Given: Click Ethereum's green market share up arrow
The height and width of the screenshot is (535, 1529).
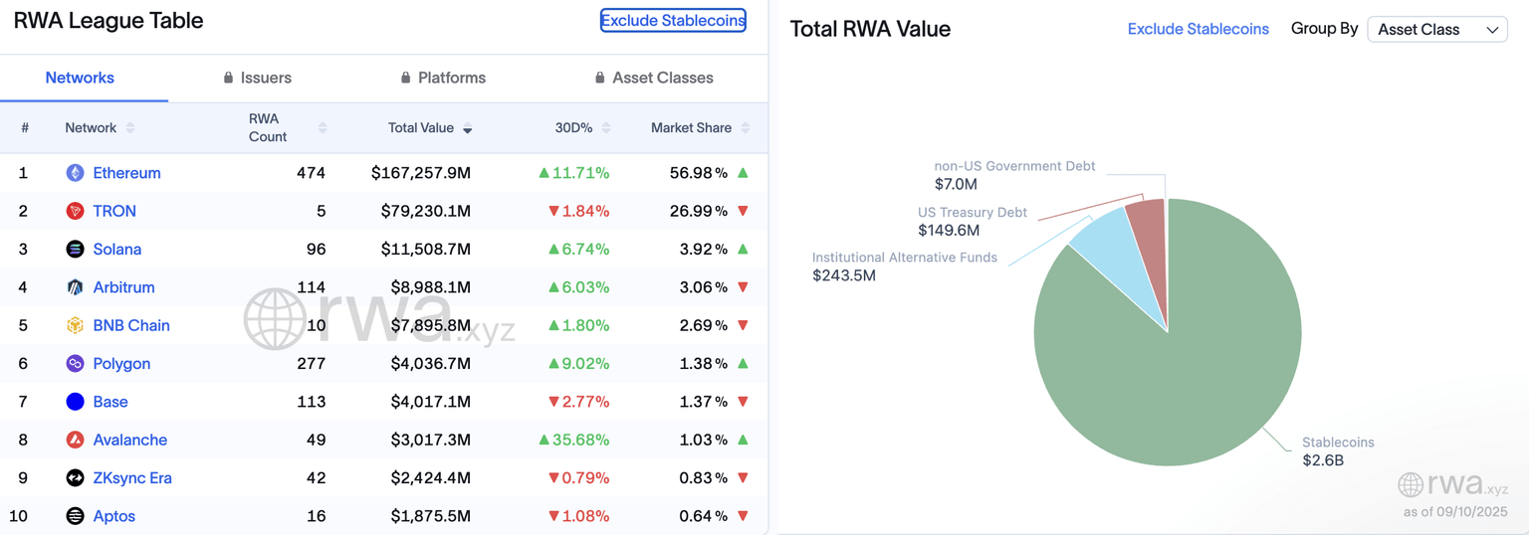Looking at the screenshot, I should point(743,173).
